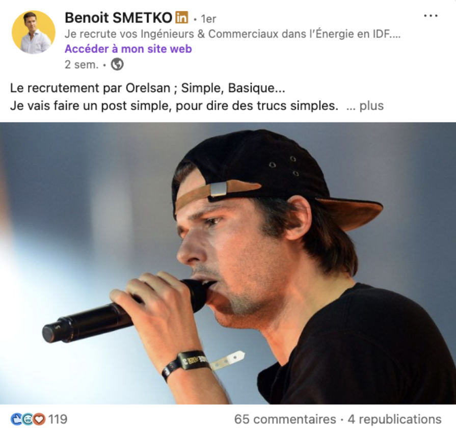Image resolution: width=456 pixels, height=432 pixels.
Task: Click the globe public visibility icon
Action: [x=117, y=64]
